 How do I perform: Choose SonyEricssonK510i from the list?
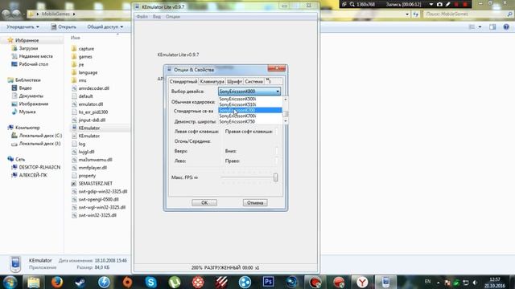point(250,104)
